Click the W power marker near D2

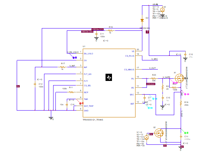(x=147, y=32)
